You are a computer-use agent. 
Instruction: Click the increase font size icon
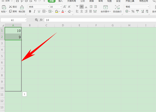point(65,7)
